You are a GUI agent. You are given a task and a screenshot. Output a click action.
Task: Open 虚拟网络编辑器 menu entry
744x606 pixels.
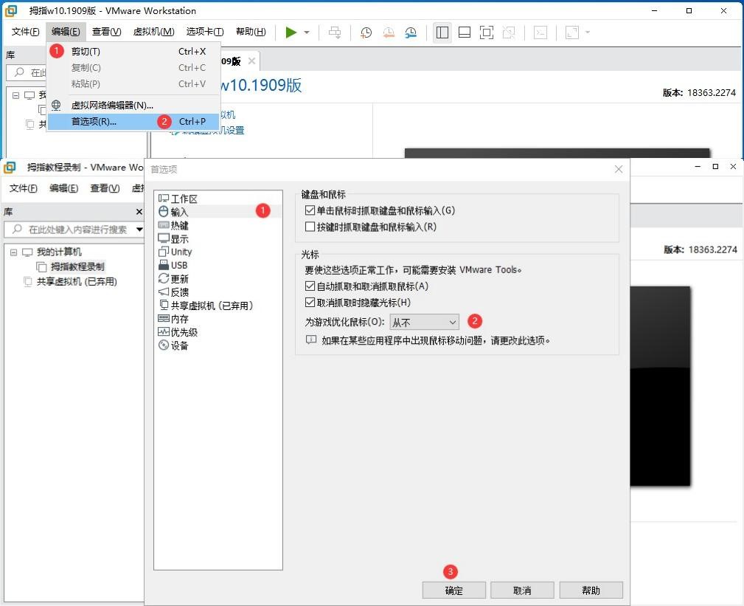tap(111, 106)
